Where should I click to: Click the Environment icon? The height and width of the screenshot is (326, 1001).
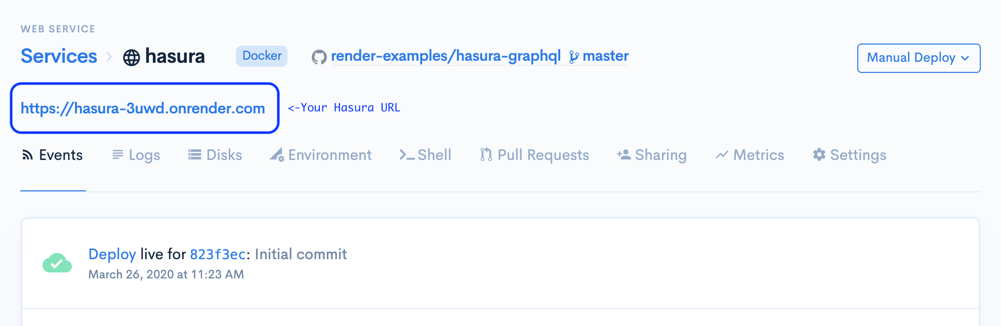[277, 155]
